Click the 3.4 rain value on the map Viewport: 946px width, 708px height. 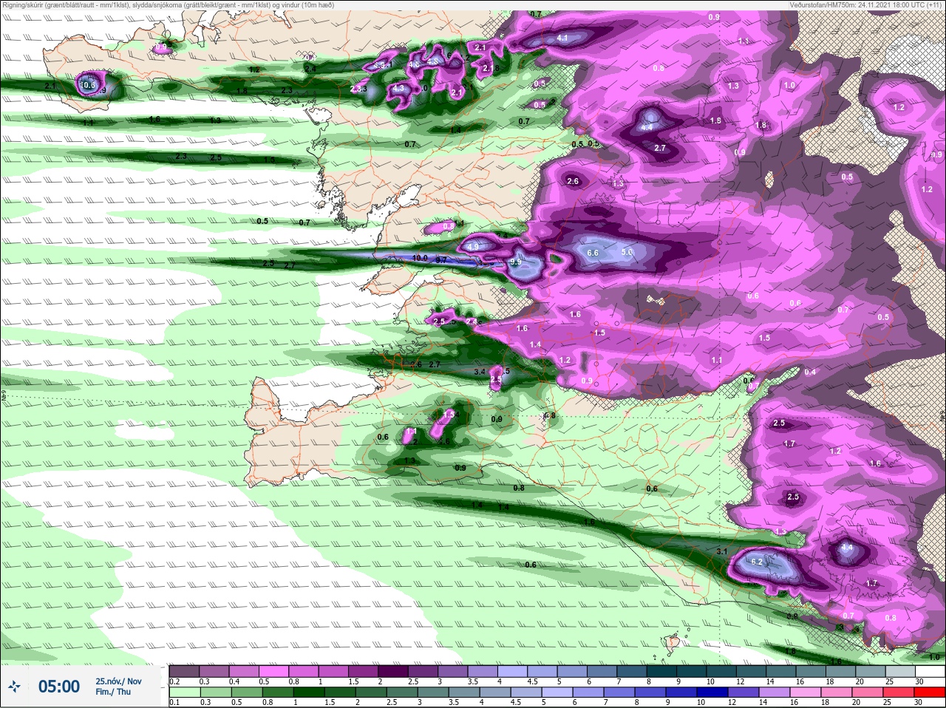coord(480,372)
